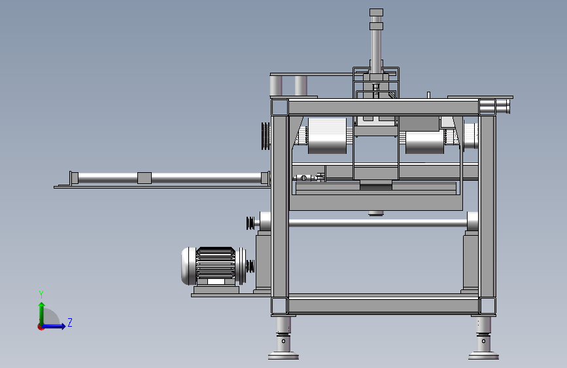Select the long horizontal rod extending left
This screenshot has height=368, width=567.
169,178
